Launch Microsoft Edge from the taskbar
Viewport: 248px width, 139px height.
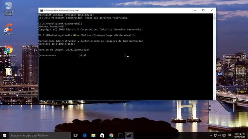coord(84,136)
